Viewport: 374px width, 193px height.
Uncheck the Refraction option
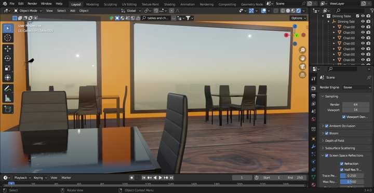pos(342,164)
